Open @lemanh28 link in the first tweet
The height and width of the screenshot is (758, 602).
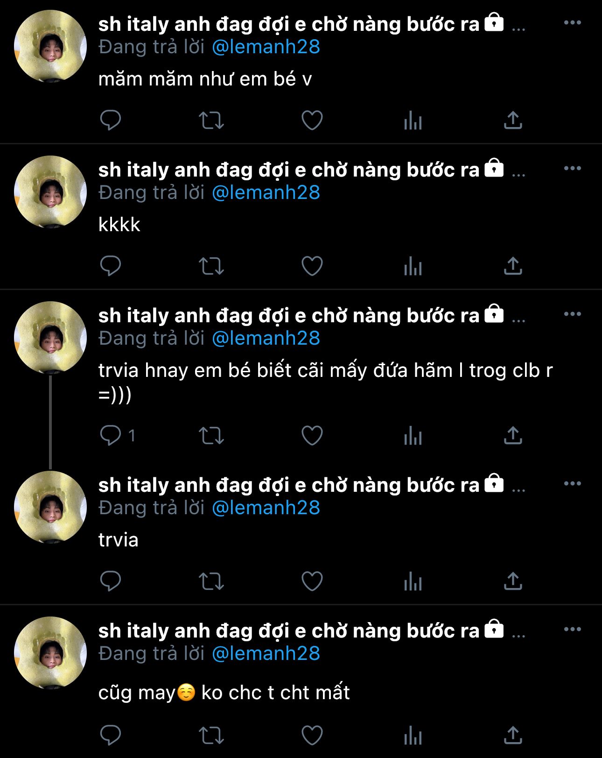[266, 47]
